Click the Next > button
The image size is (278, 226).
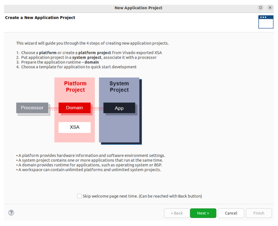pos(203,213)
